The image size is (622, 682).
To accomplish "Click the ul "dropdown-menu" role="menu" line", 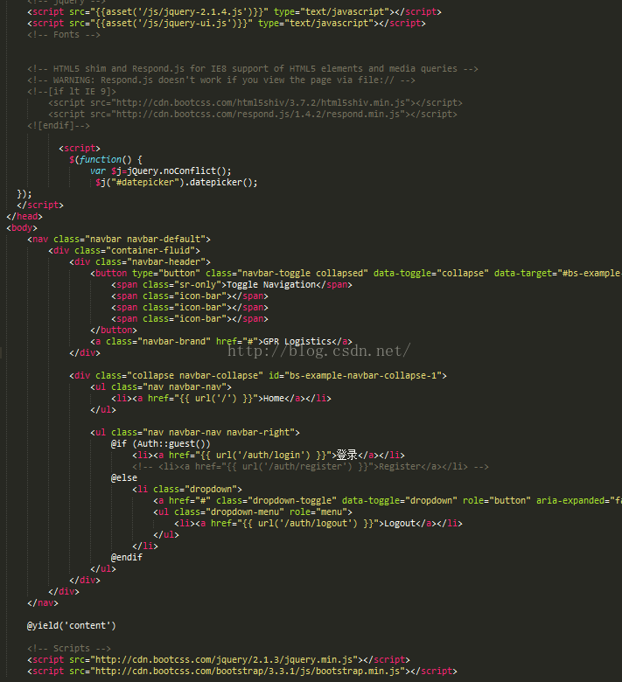I will 253,511.
